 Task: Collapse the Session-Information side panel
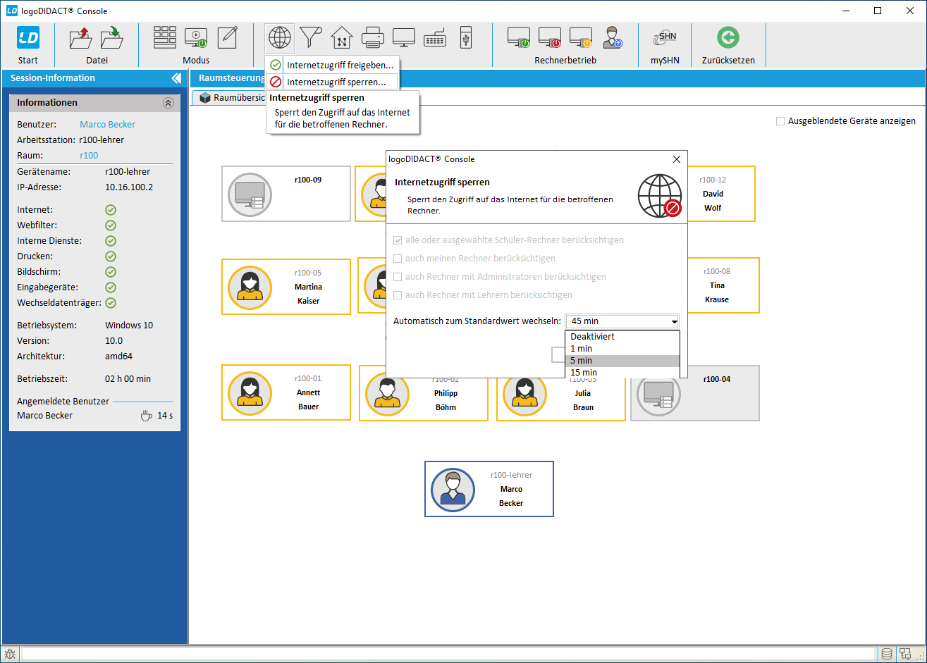pos(176,78)
